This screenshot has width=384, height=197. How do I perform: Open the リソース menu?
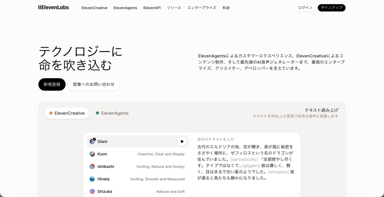(x=174, y=8)
